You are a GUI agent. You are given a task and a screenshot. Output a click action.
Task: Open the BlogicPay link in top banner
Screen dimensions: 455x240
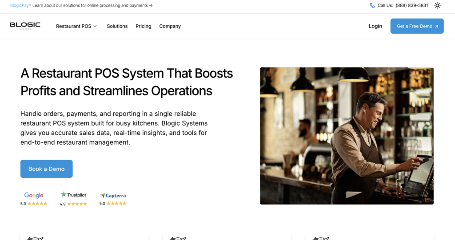[x=20, y=5]
